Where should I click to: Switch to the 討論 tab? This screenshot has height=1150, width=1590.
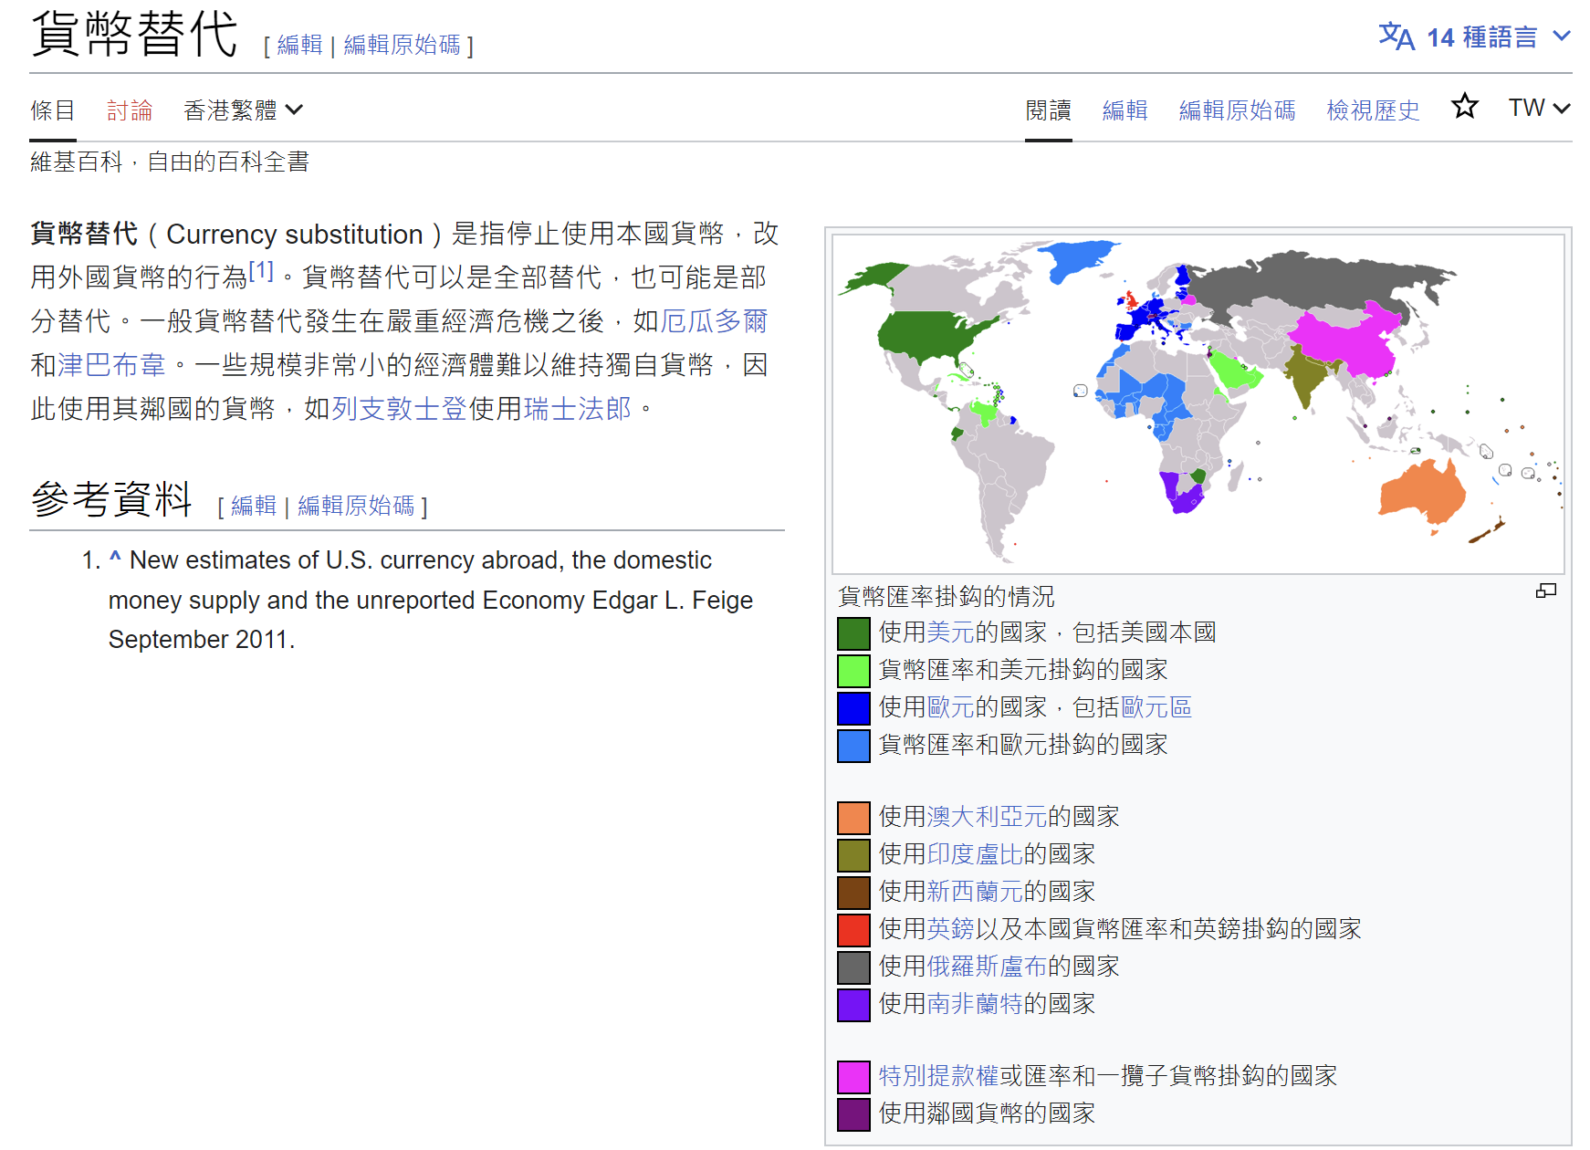[130, 109]
